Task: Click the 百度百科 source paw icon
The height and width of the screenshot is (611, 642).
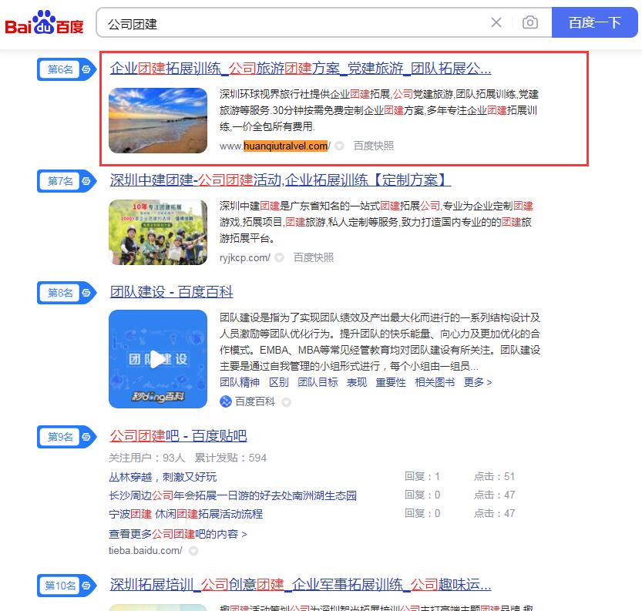Action: pyautogui.click(x=226, y=401)
